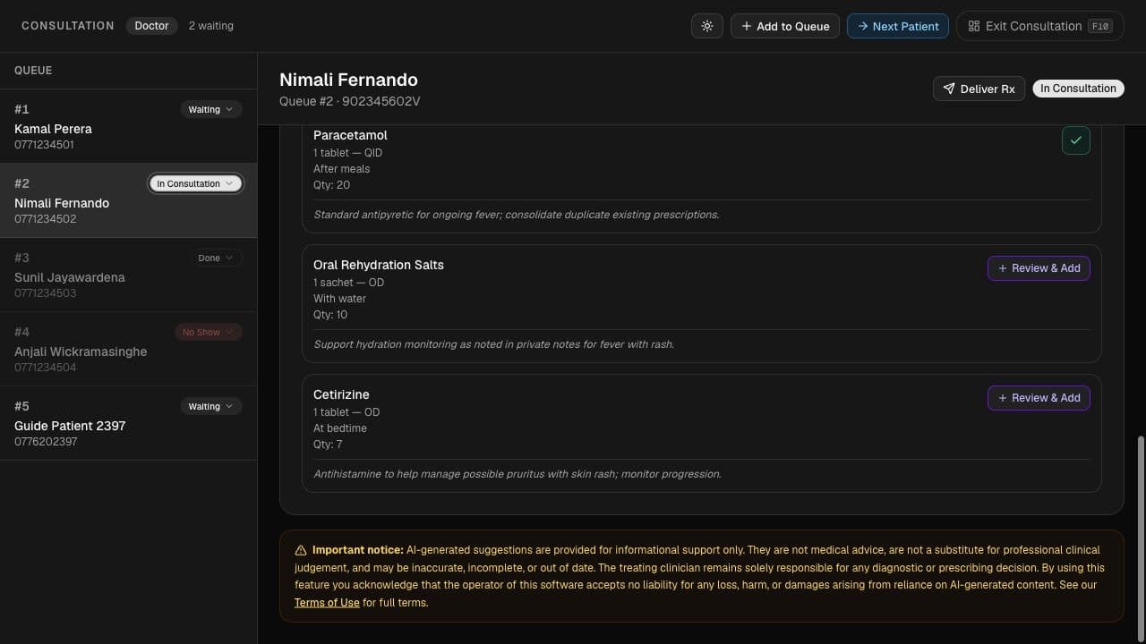Click the QUEUE sidebar heading
The image size is (1146, 644).
[33, 71]
